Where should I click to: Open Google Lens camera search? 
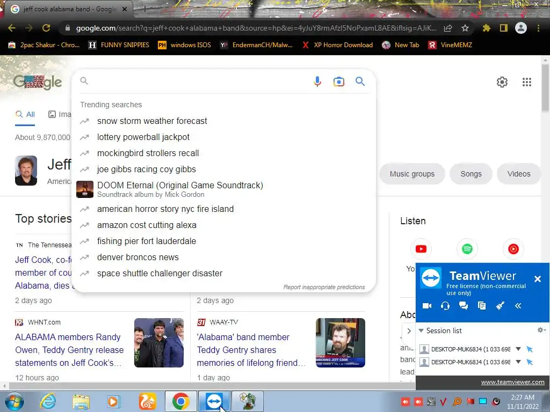coord(338,82)
